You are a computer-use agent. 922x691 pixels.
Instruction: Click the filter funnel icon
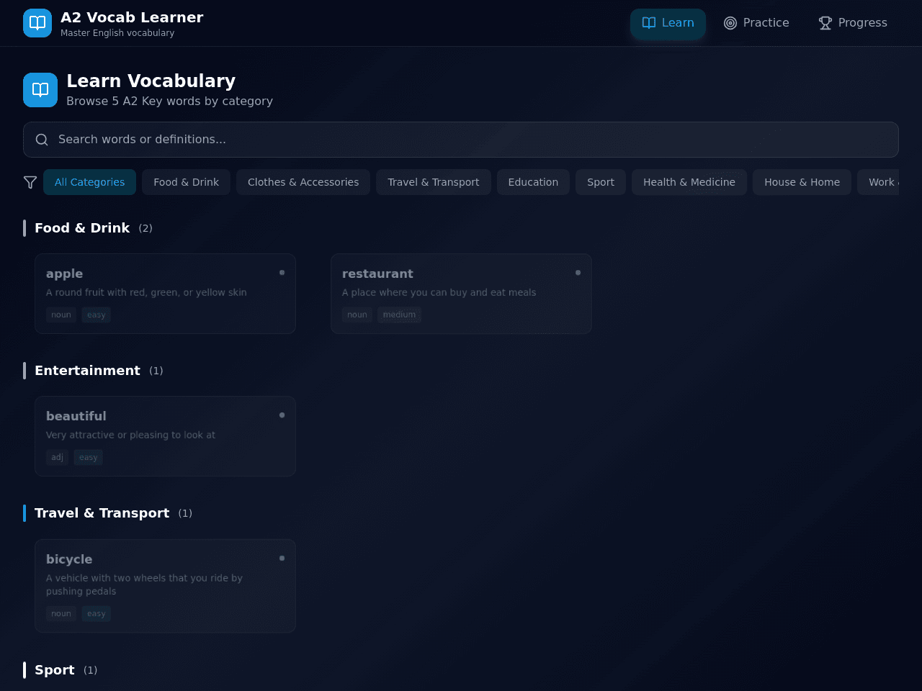click(30, 182)
